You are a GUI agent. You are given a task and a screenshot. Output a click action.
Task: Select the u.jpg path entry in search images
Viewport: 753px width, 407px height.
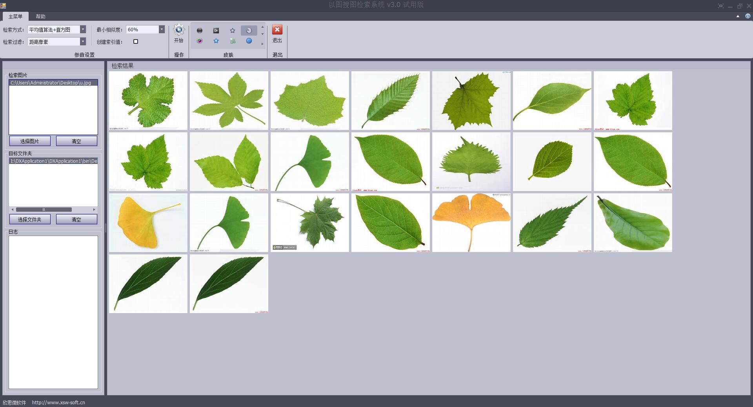click(53, 83)
